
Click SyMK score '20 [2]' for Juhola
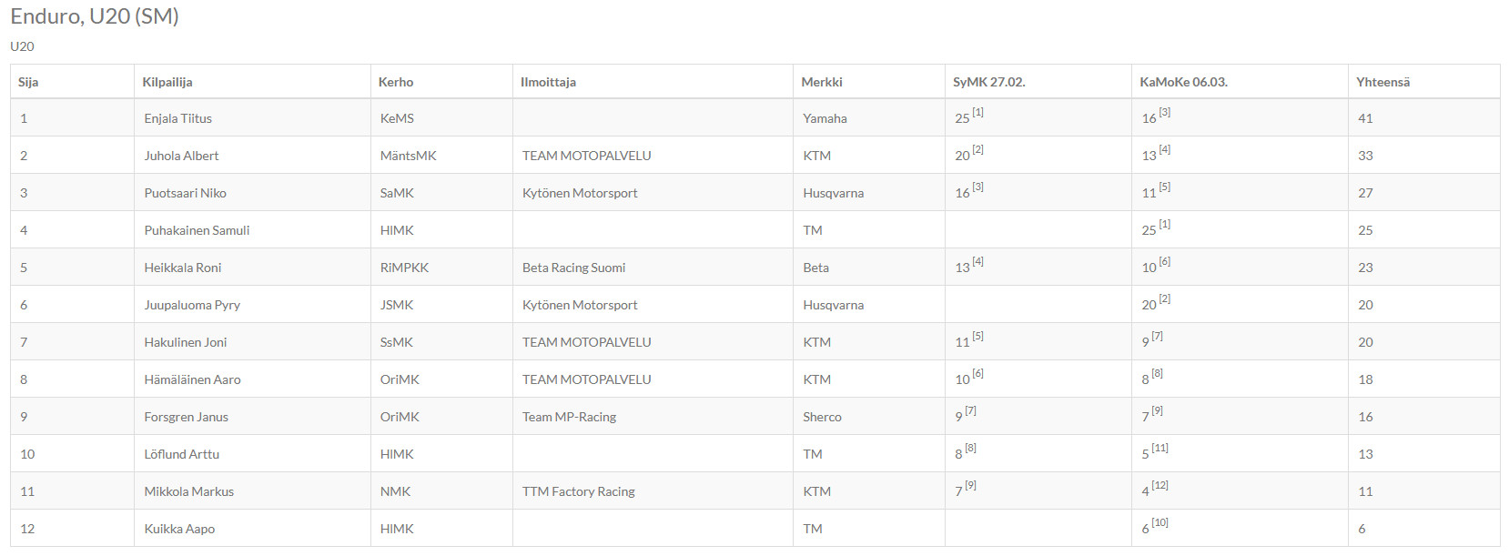point(969,154)
